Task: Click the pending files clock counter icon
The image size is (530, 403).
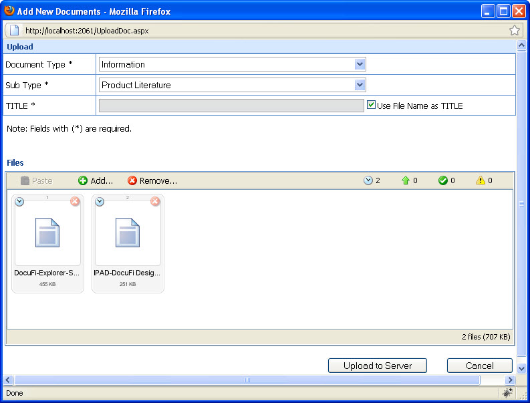Action: (368, 180)
